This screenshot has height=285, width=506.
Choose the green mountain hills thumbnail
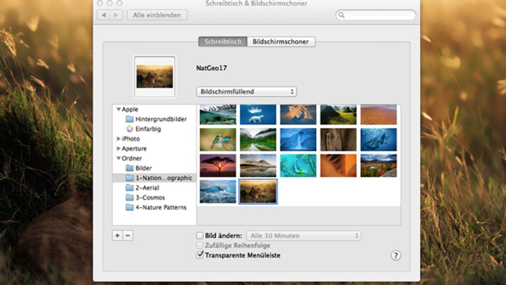[x=338, y=114]
